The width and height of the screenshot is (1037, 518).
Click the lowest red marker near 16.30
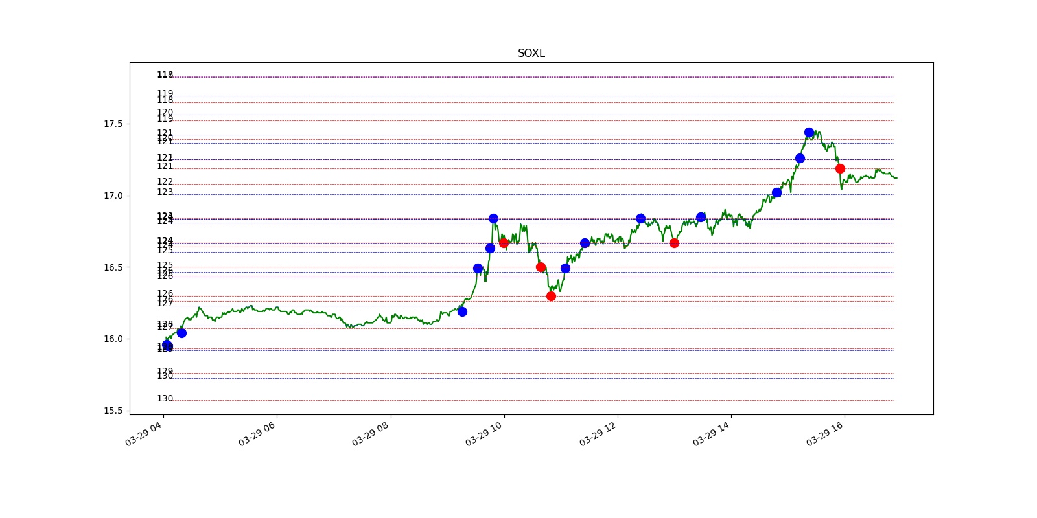click(551, 296)
